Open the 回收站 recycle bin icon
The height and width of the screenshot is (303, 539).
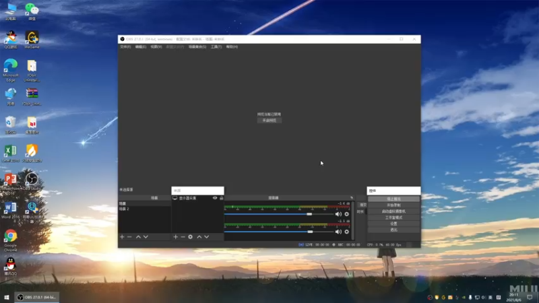[11, 125]
